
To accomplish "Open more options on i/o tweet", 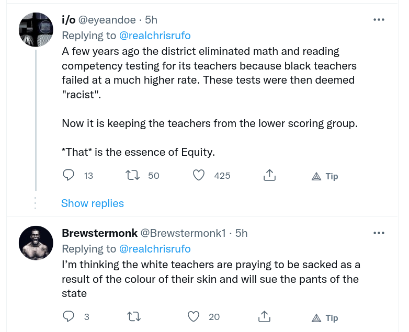I will [379, 20].
